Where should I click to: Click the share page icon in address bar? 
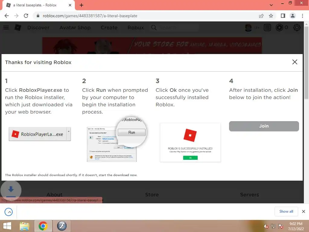click(261, 16)
